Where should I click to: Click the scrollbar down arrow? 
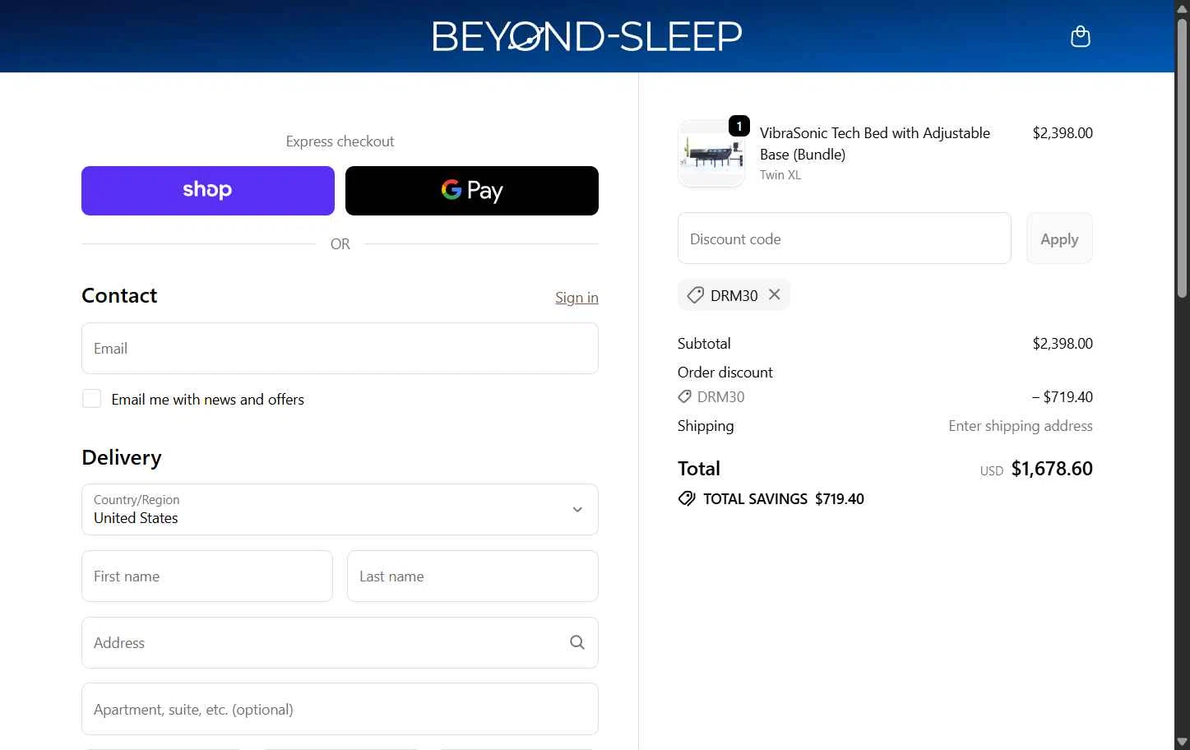tap(1182, 743)
